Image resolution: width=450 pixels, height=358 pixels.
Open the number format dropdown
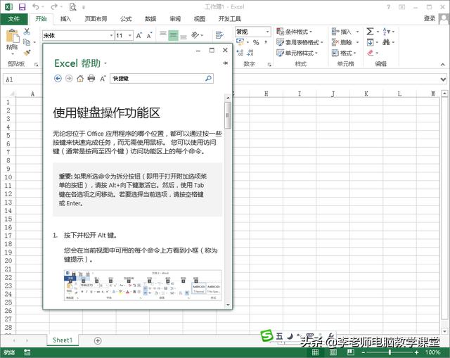tap(267, 31)
